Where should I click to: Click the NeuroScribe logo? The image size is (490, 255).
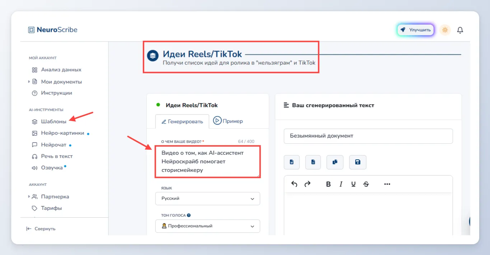pos(53,30)
